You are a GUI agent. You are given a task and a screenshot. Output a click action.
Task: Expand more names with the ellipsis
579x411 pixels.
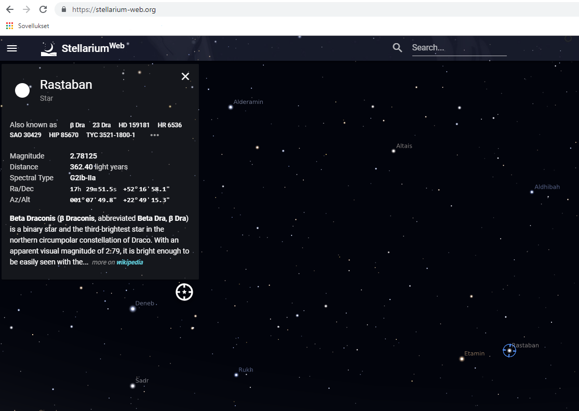coord(154,135)
